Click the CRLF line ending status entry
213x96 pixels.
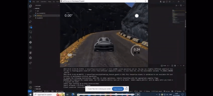[x=141, y=91]
